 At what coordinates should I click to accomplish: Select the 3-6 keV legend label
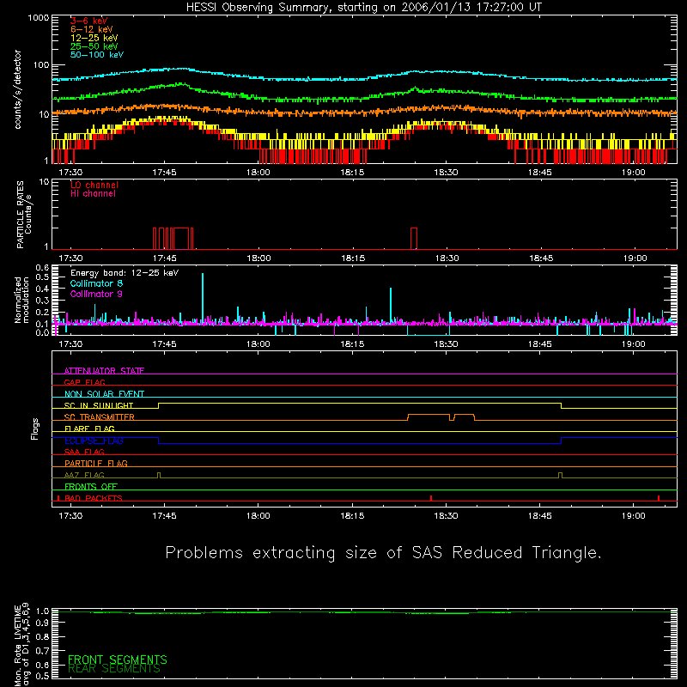[89, 21]
